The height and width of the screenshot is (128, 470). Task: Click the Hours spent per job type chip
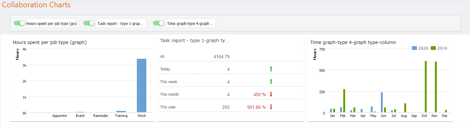[52, 23]
